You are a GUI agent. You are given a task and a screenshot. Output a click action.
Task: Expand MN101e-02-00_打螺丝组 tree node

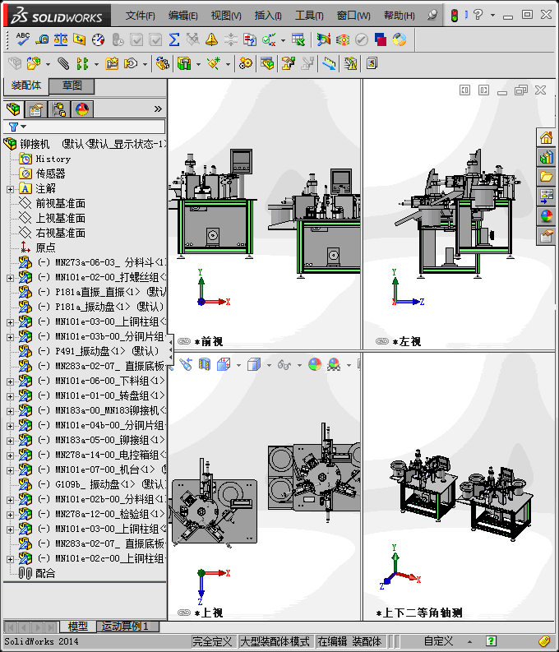10,278
